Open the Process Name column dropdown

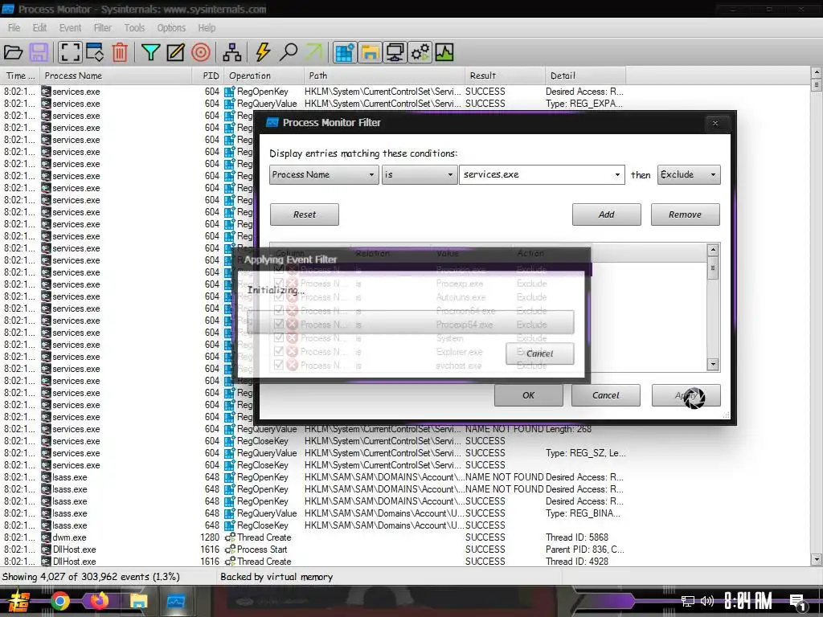[x=324, y=174]
